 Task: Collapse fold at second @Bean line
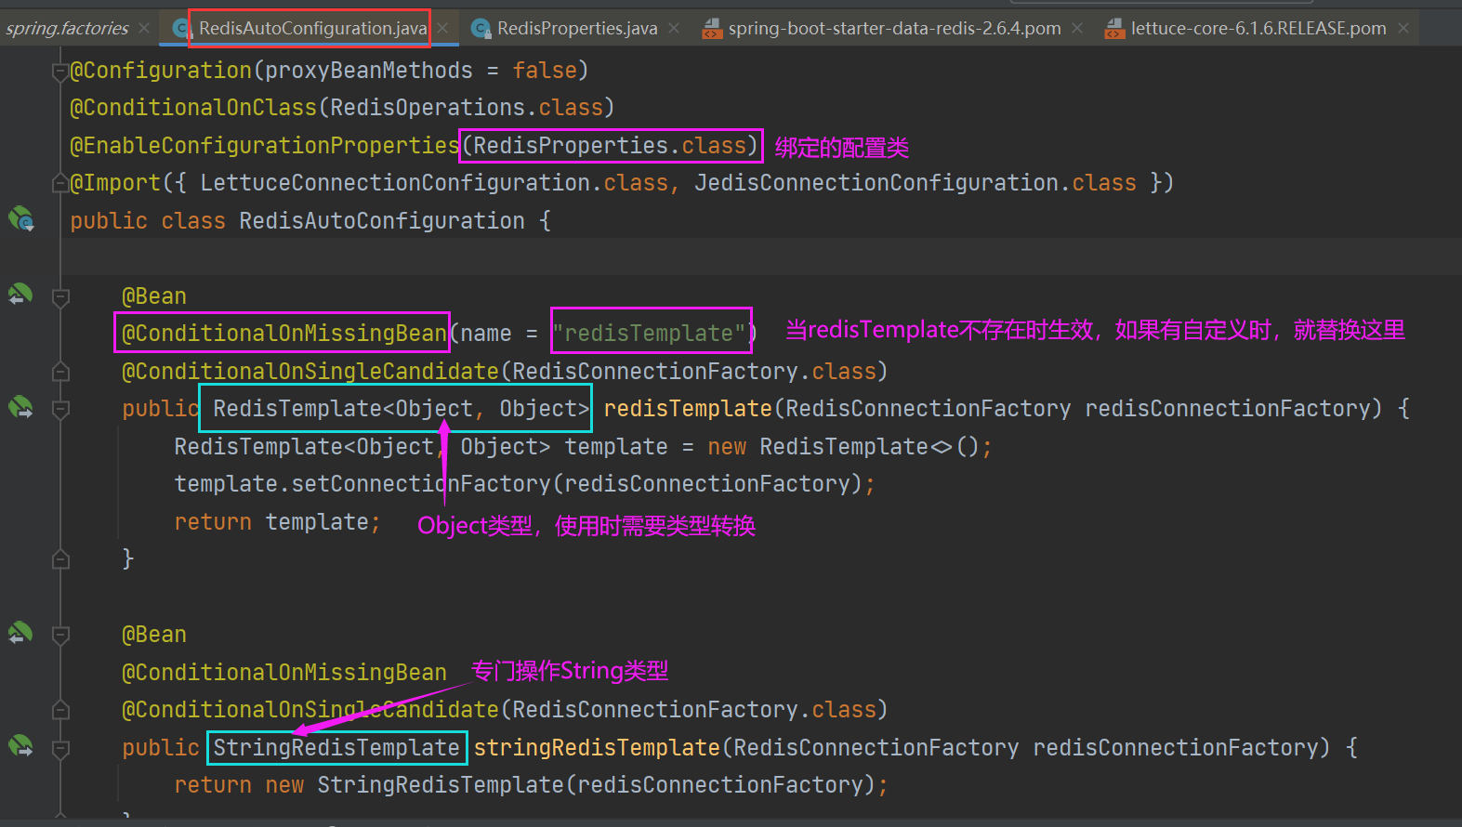(x=60, y=636)
